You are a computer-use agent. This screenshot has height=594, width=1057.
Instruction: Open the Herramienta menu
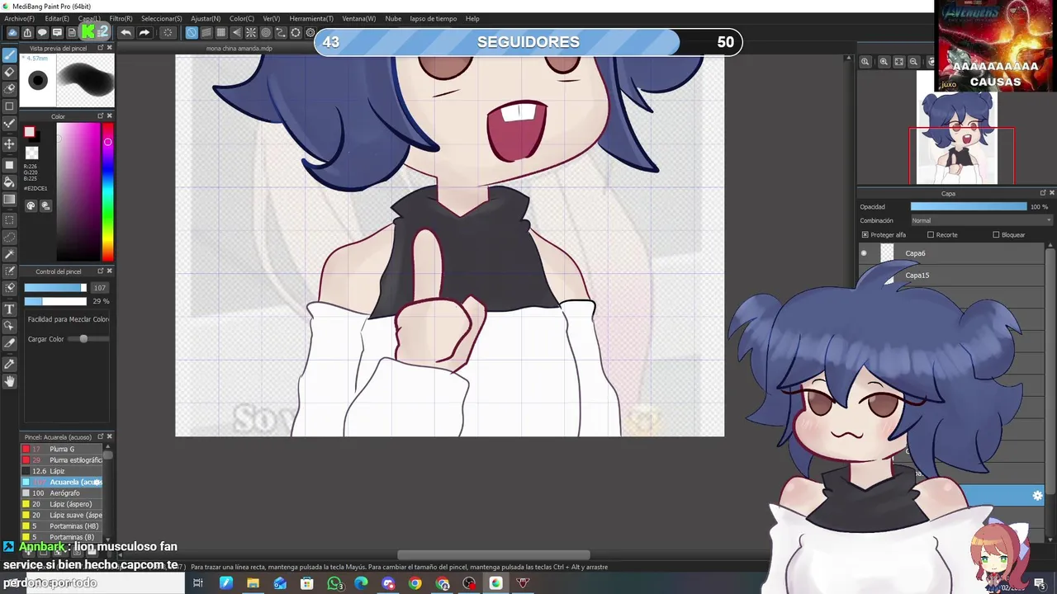(311, 18)
